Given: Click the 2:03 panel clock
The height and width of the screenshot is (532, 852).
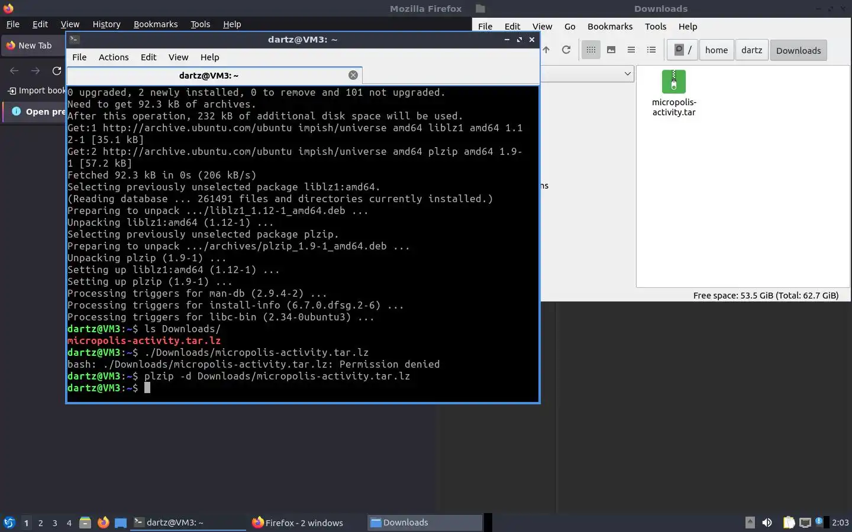Looking at the screenshot, I should pyautogui.click(x=840, y=523).
